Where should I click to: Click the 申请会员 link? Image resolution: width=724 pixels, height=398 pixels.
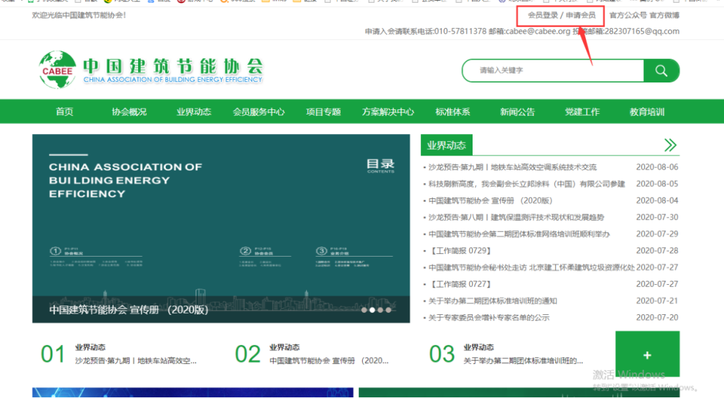pos(581,15)
